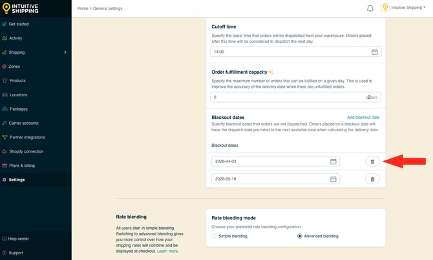Remove the 2026-05-18 blackout date
This screenshot has width=433, height=260.
pyautogui.click(x=372, y=179)
